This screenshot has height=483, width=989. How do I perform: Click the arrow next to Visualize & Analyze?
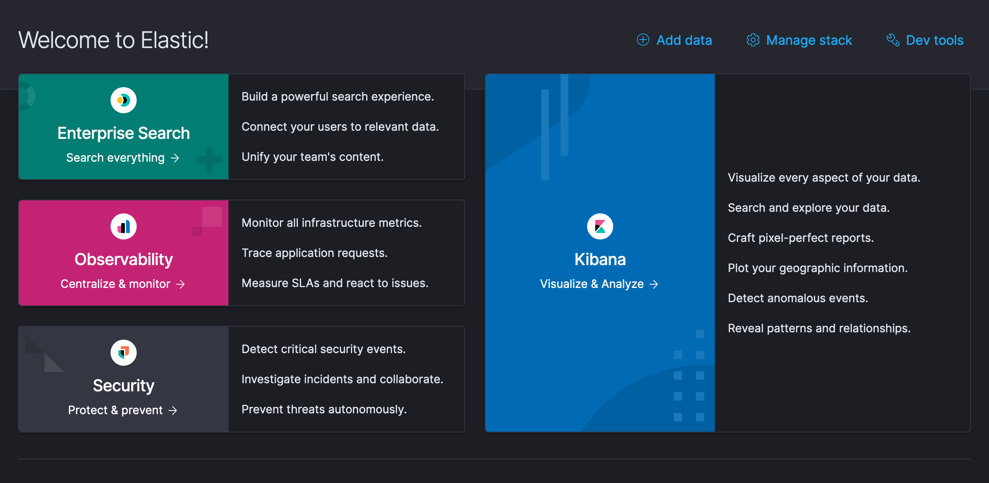[x=655, y=284]
